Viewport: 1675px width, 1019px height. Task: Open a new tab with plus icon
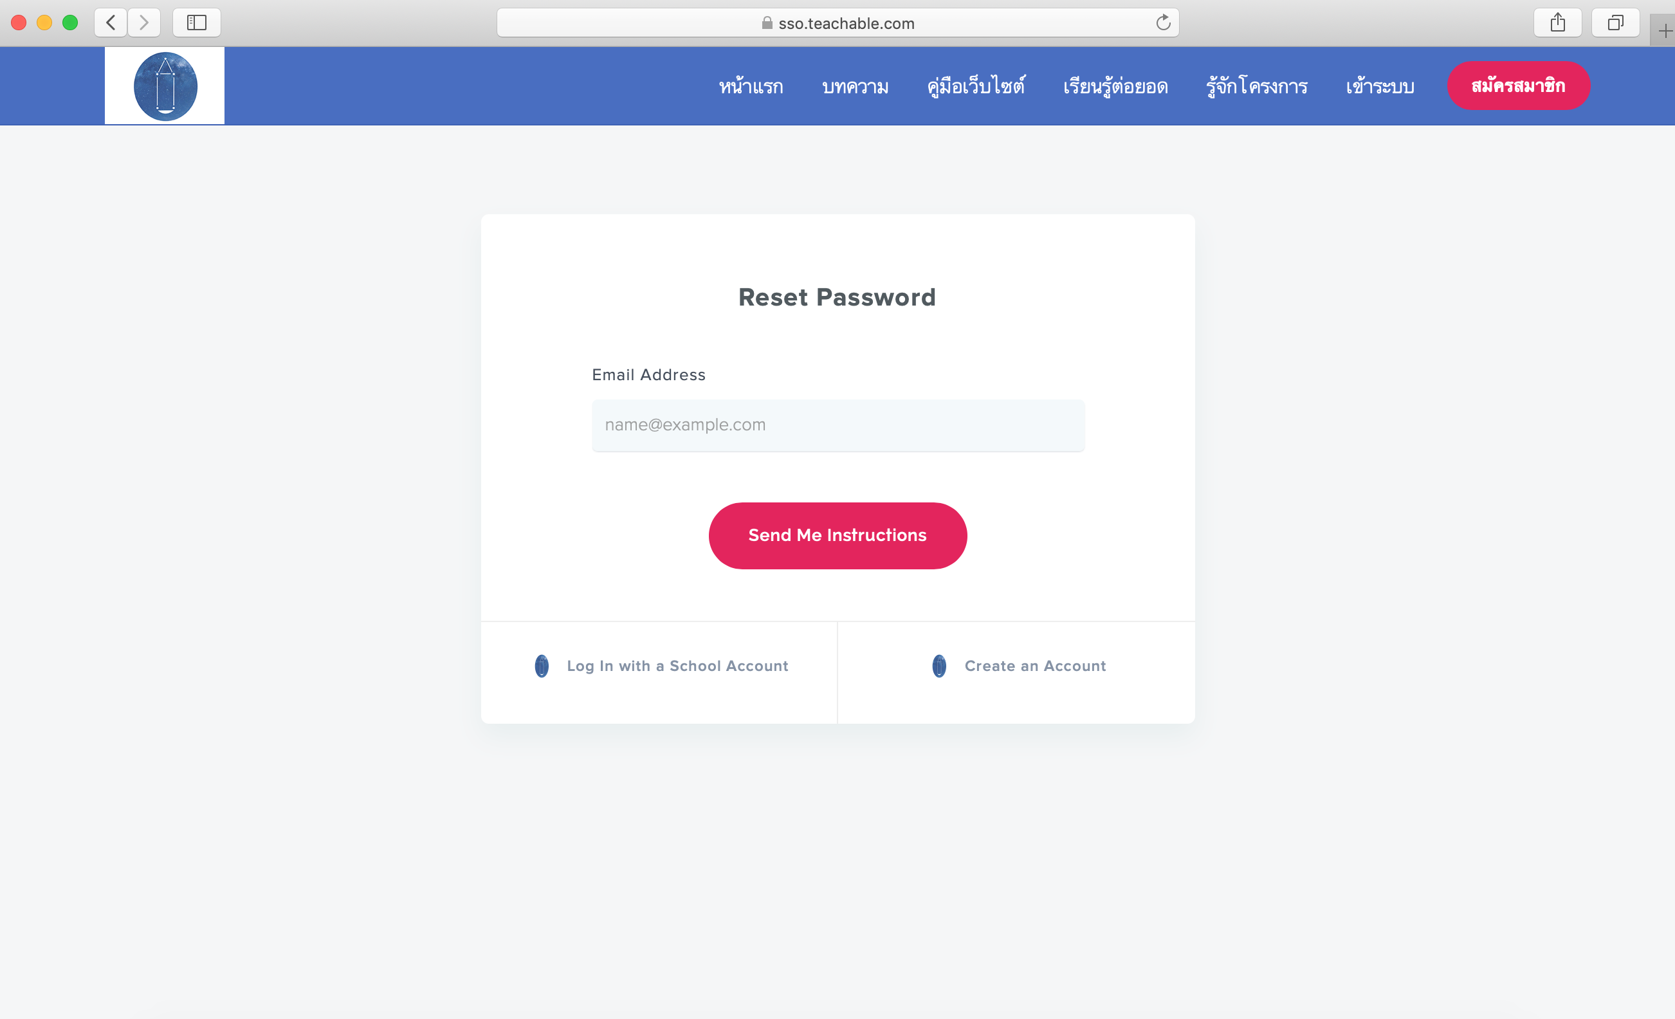pyautogui.click(x=1665, y=31)
